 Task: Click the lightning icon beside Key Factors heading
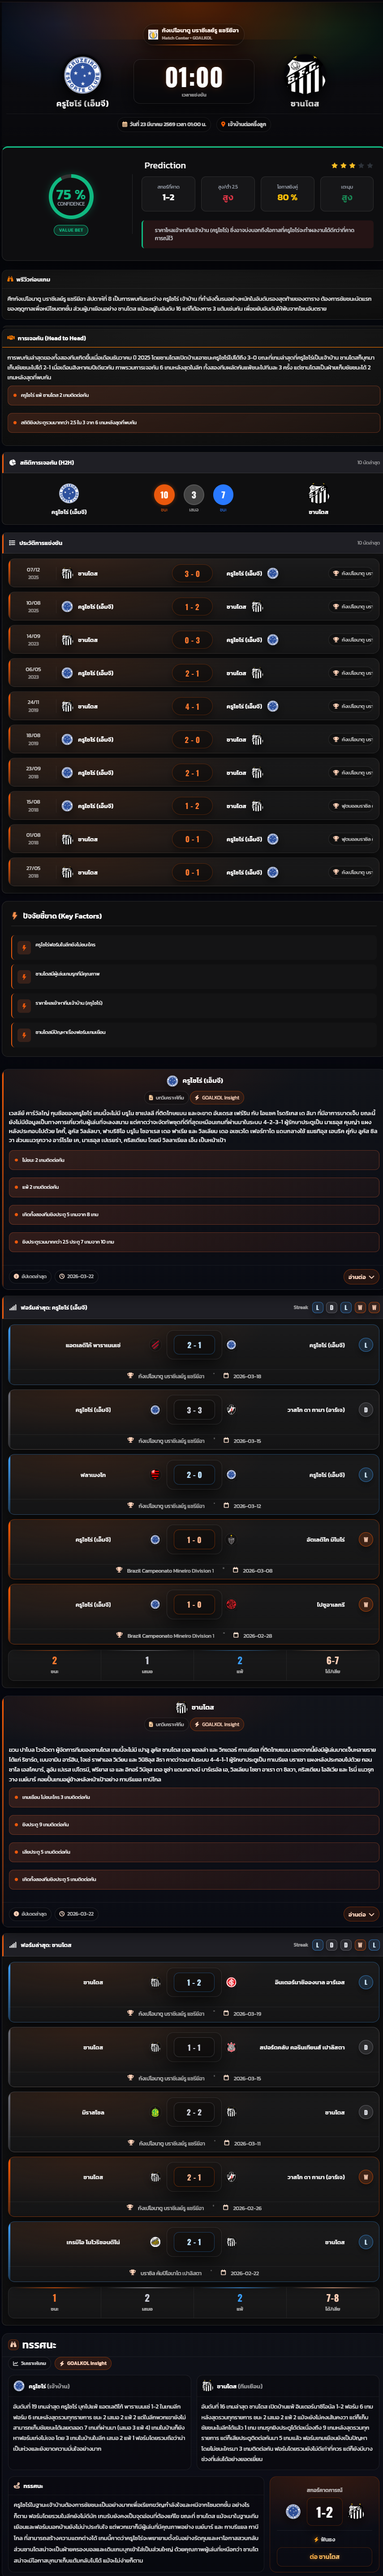coord(14,916)
